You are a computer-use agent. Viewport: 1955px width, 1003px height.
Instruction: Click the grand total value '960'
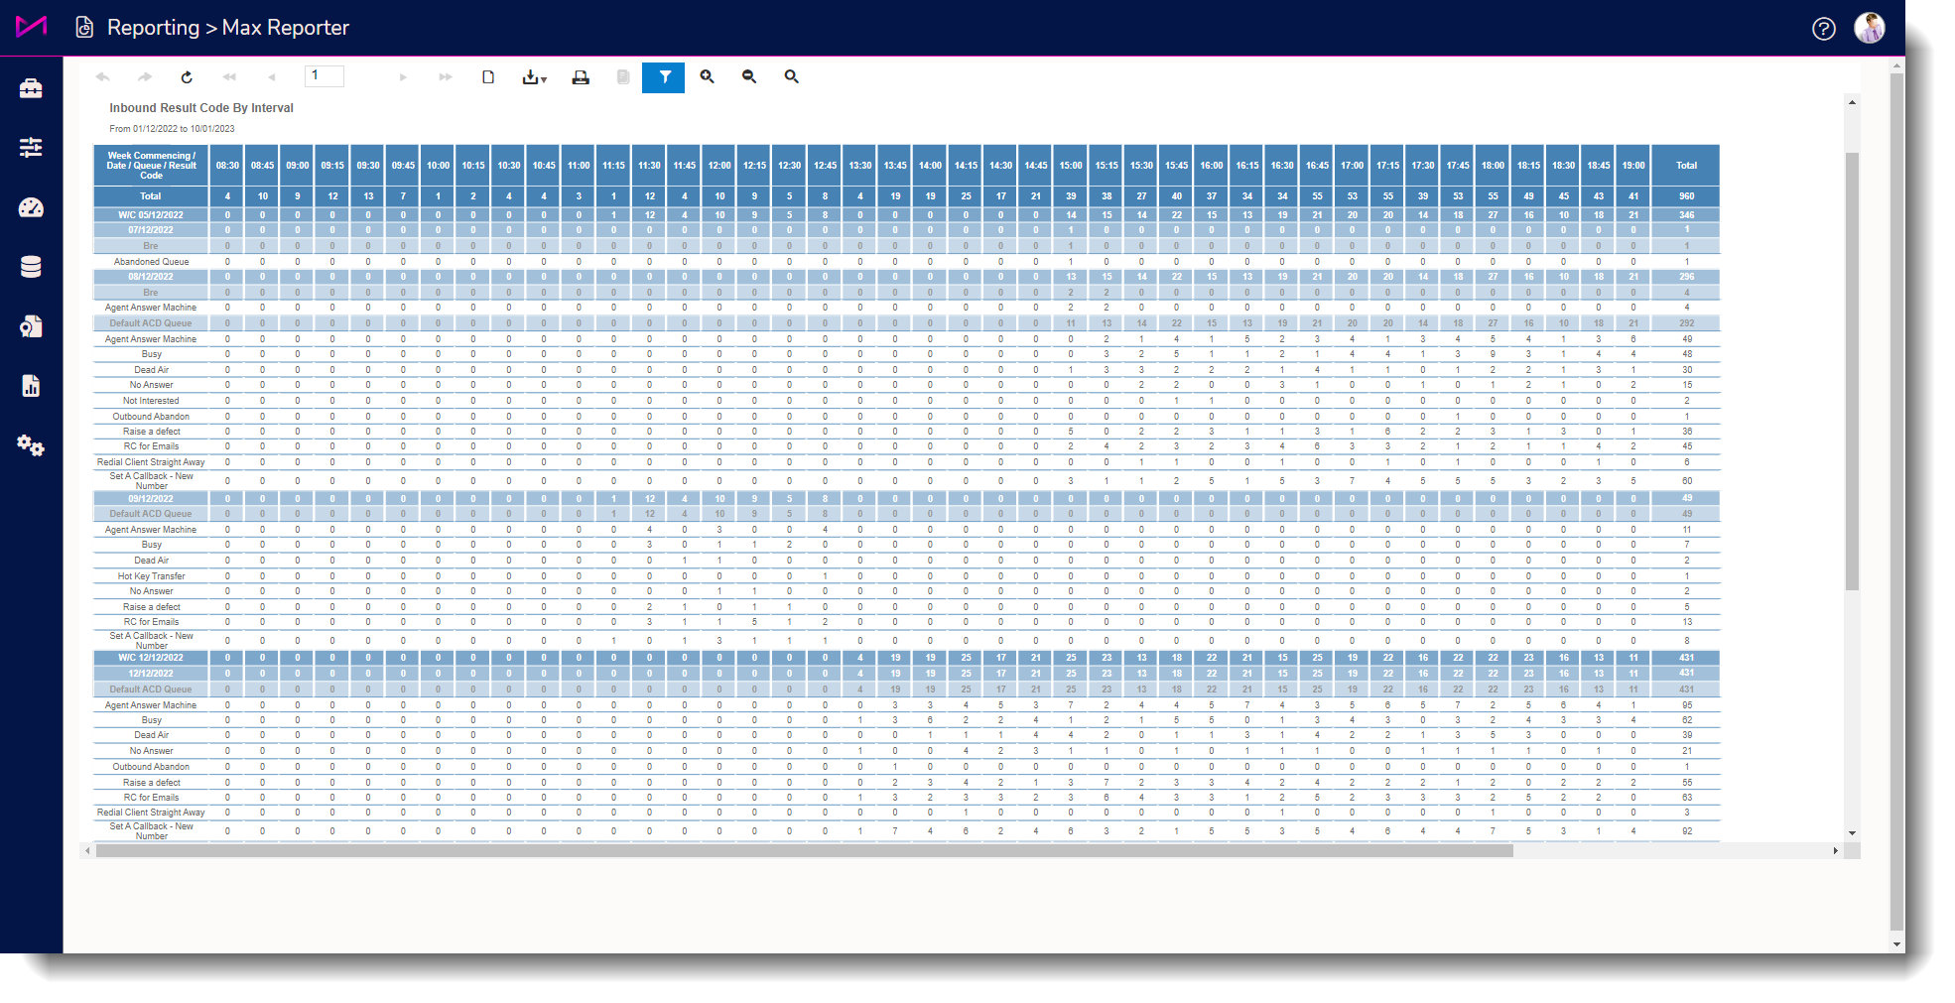pyautogui.click(x=1686, y=196)
